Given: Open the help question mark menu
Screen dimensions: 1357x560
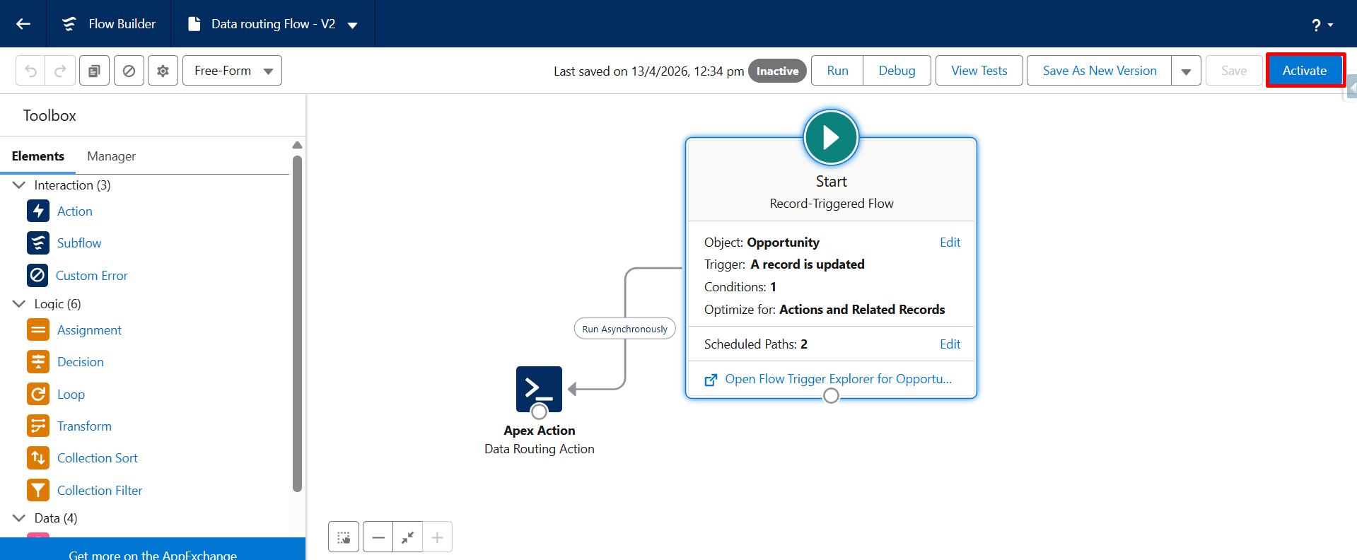Looking at the screenshot, I should pos(1322,25).
